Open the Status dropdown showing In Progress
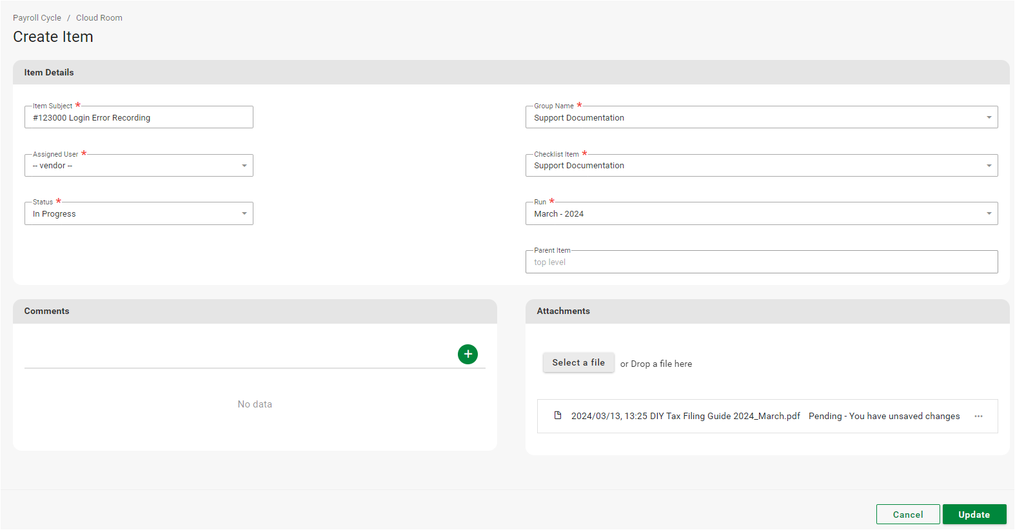The width and height of the screenshot is (1015, 530). tap(139, 214)
